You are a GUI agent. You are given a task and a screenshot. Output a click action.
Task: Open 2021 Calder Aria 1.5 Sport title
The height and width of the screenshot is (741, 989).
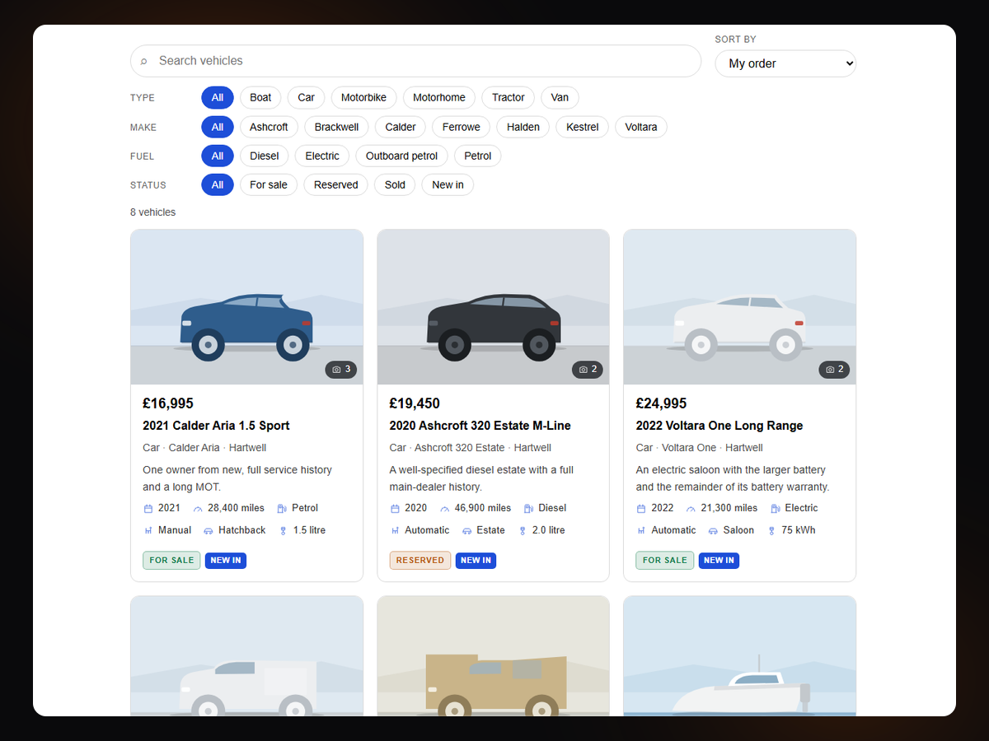216,426
